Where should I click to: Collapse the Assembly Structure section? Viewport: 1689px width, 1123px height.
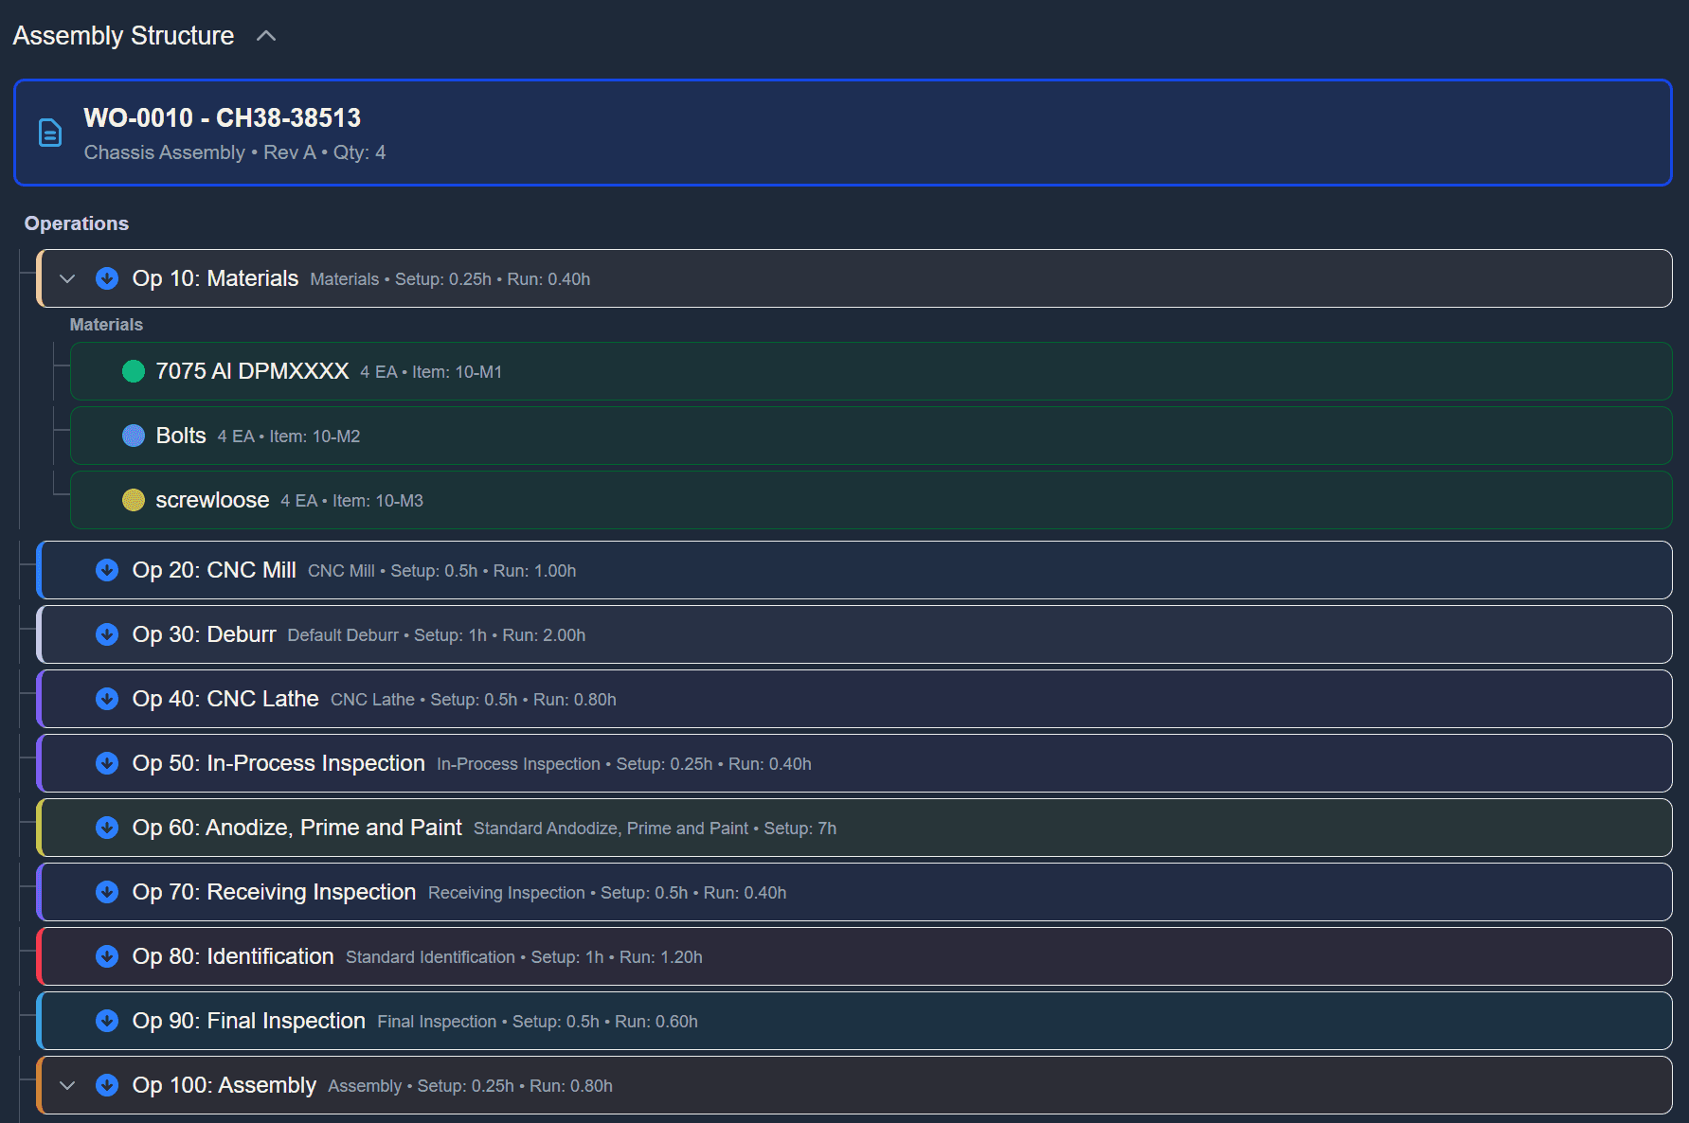[x=265, y=35]
